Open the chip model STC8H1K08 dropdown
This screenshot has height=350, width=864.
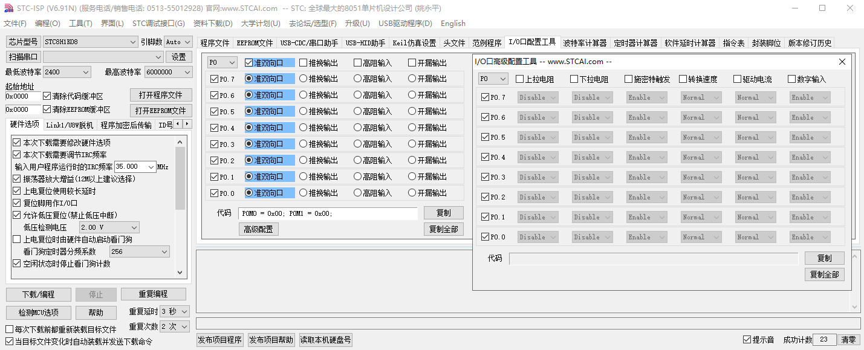(x=90, y=42)
